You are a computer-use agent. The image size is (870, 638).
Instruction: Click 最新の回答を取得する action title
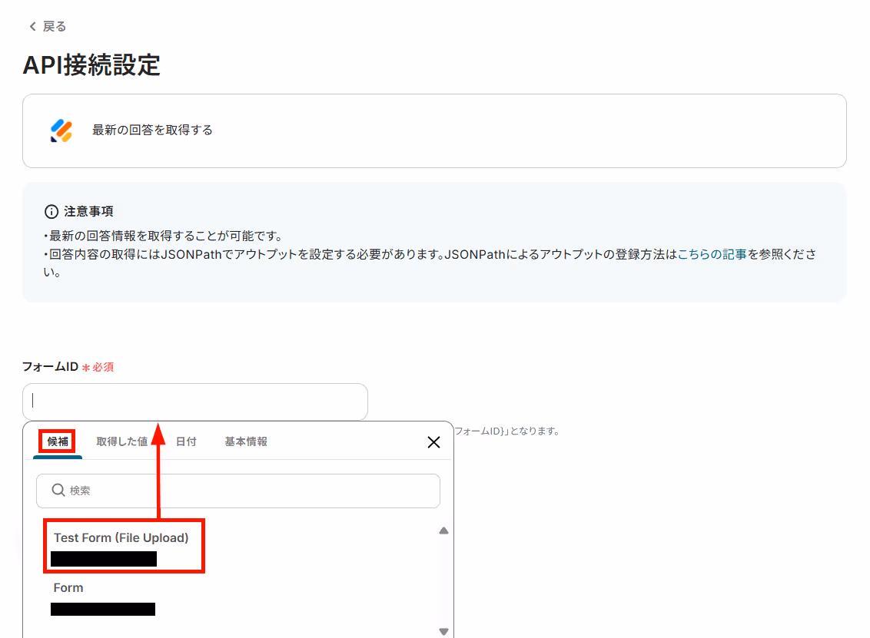[153, 131]
